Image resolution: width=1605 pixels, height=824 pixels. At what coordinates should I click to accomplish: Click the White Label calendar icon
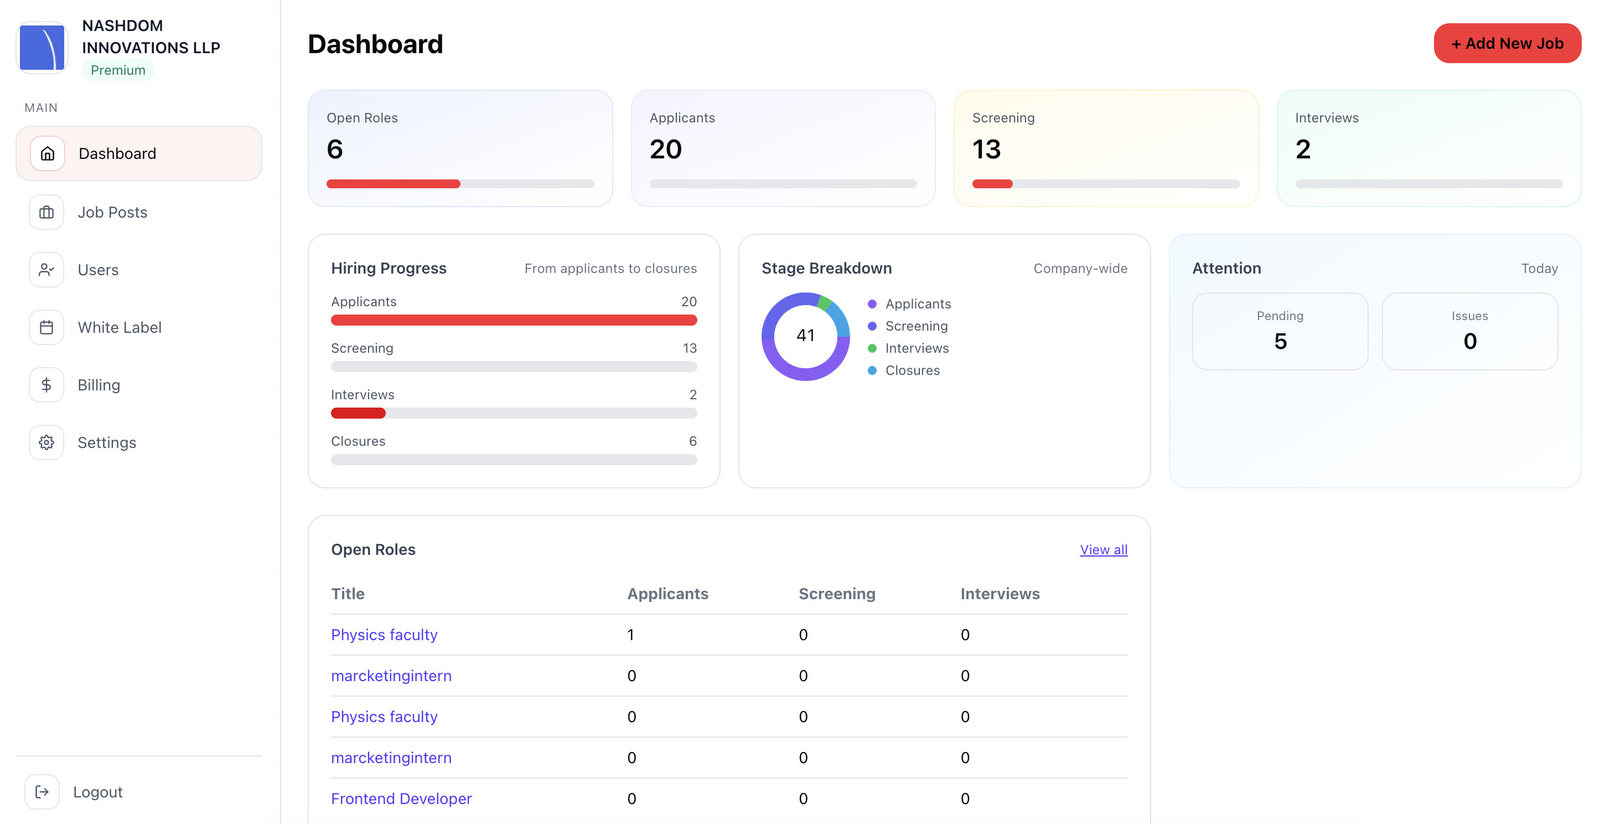click(46, 327)
